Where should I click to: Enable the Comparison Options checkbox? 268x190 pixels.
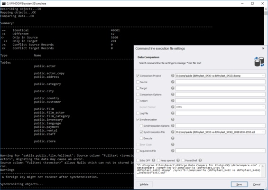[138, 95]
